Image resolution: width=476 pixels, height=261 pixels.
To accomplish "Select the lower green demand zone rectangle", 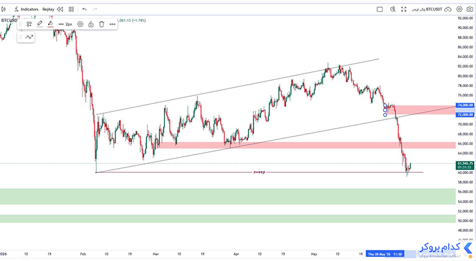I will (228, 219).
